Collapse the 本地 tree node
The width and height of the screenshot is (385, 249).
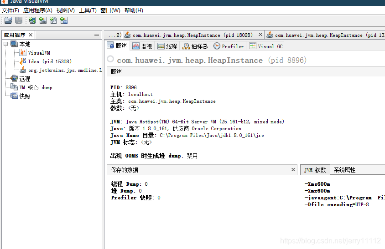point(5,44)
